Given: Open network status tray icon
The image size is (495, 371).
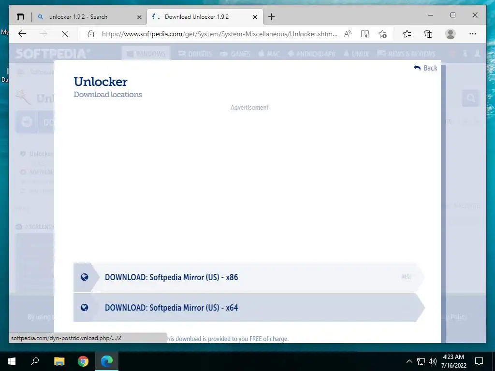Looking at the screenshot, I should coord(421,361).
